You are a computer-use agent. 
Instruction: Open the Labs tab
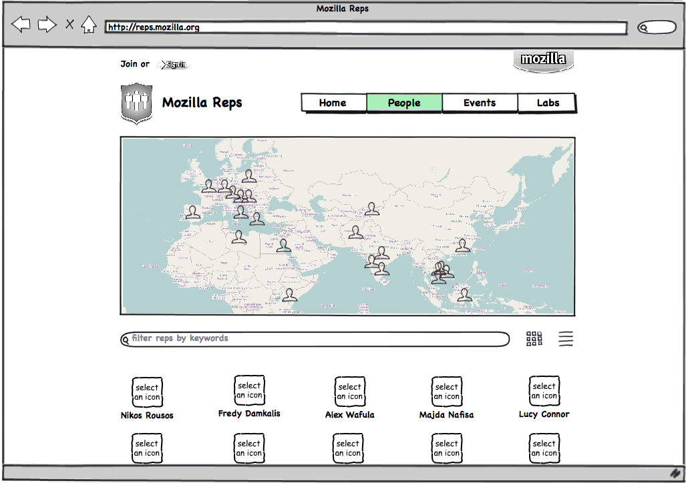click(547, 103)
